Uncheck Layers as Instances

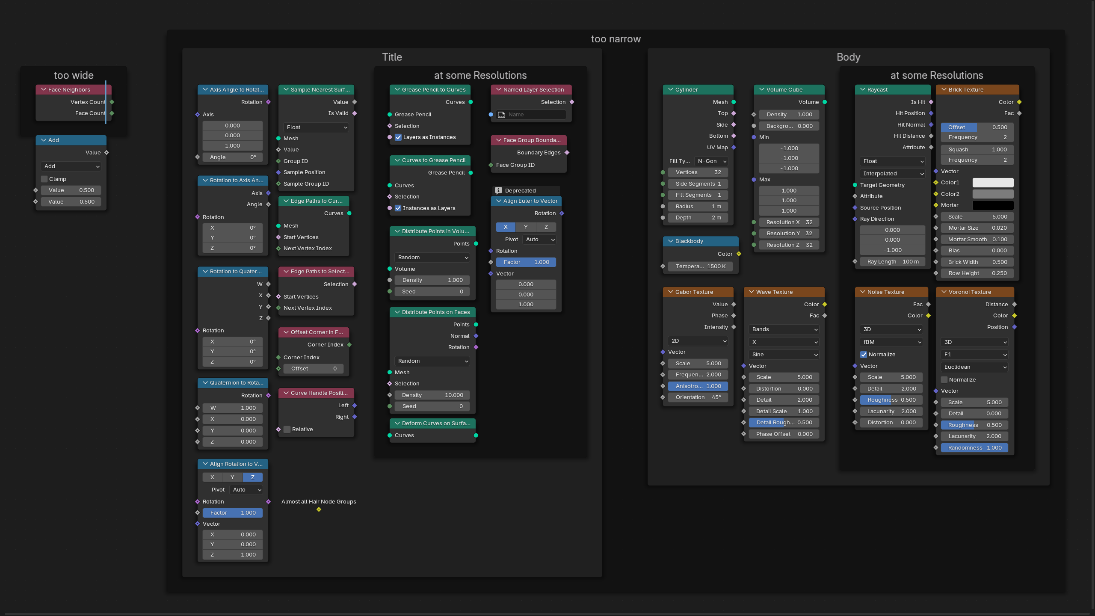pos(398,137)
